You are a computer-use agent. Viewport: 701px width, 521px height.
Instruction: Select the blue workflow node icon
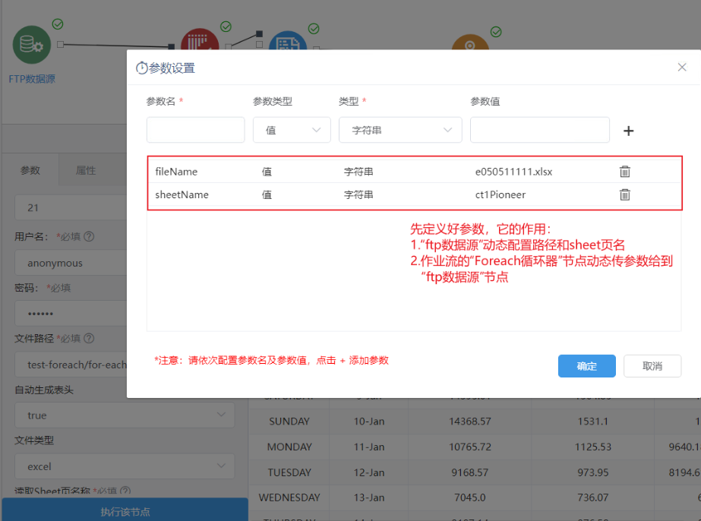pos(288,40)
